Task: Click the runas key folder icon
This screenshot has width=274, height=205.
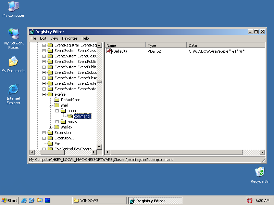Action: tap(63, 122)
